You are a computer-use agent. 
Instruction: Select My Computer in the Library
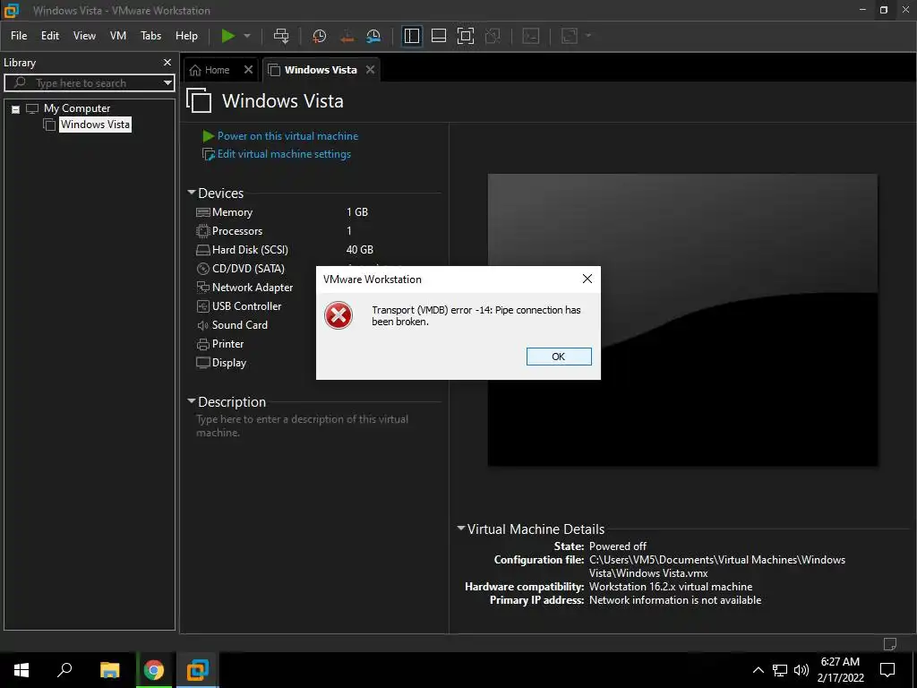[77, 108]
